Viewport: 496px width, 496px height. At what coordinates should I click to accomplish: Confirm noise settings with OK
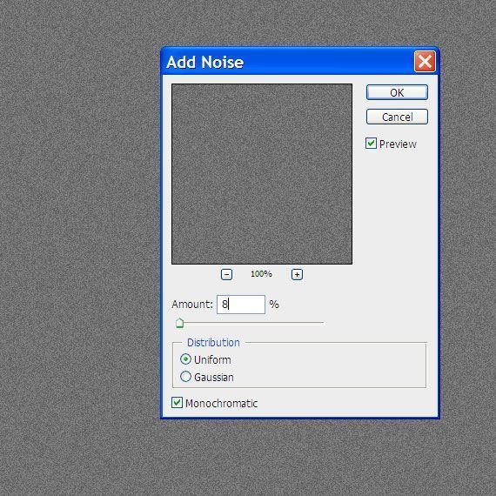[397, 93]
